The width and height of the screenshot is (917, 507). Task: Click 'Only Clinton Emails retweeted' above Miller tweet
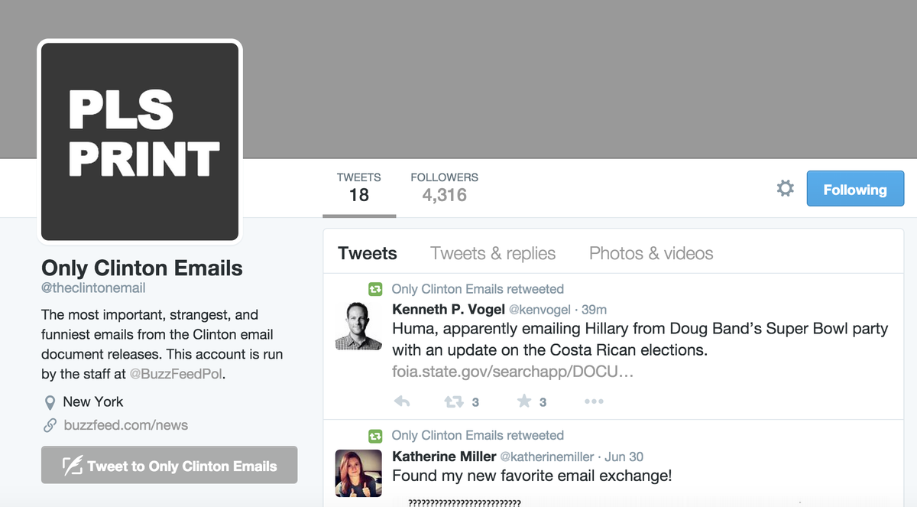coord(478,435)
